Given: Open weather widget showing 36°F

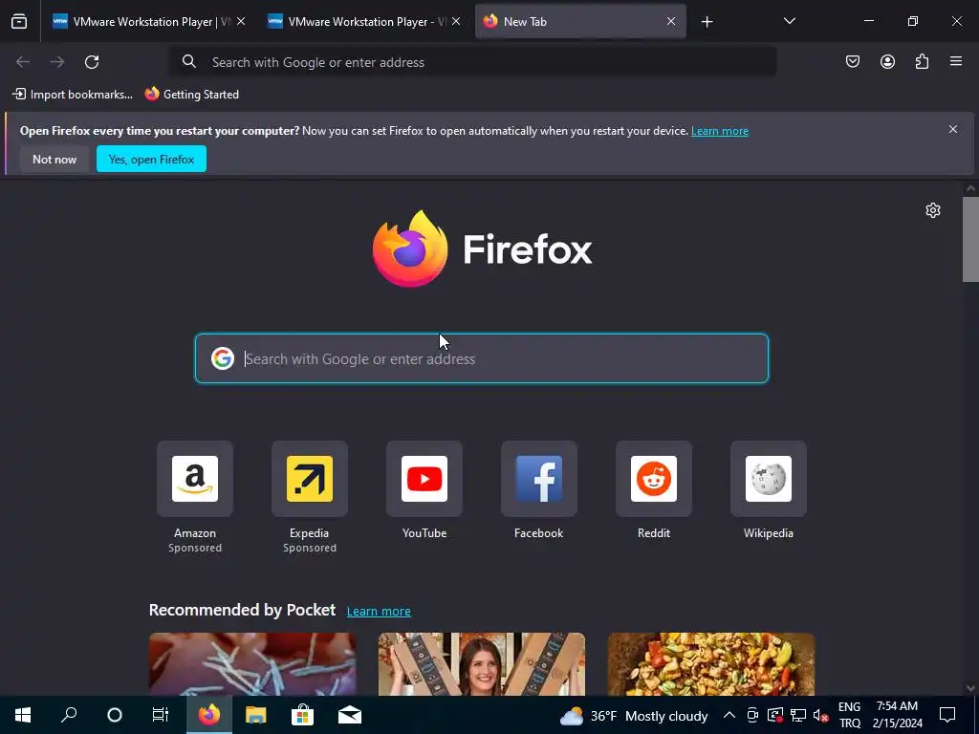Looking at the screenshot, I should click(634, 716).
